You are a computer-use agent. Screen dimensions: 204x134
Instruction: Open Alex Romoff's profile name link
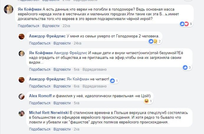[x=40, y=96]
